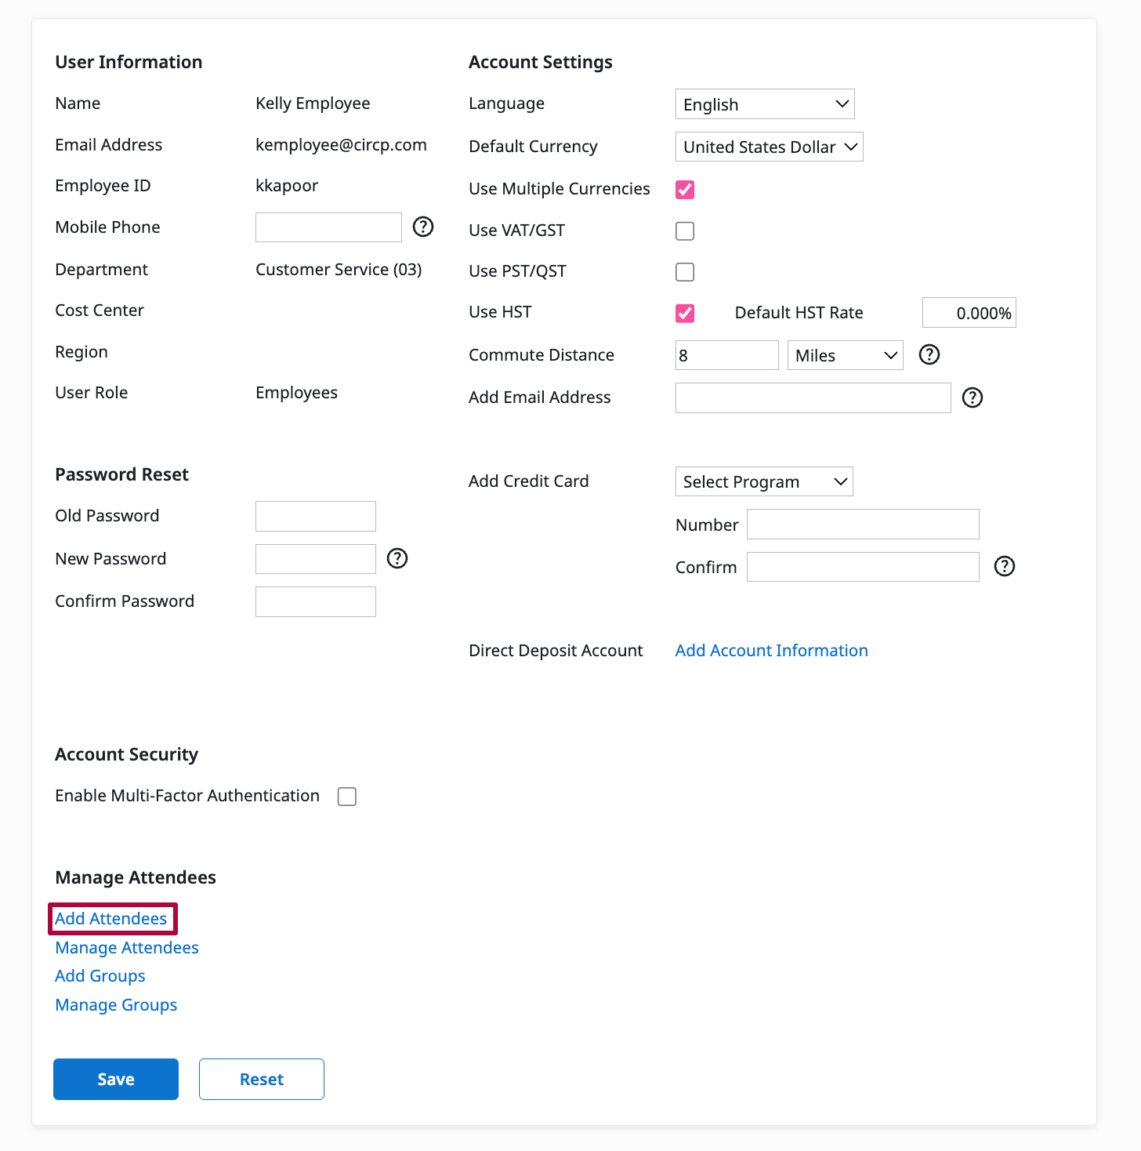The width and height of the screenshot is (1141, 1151).
Task: Open the Miles unit dropdown
Action: pyautogui.click(x=845, y=356)
